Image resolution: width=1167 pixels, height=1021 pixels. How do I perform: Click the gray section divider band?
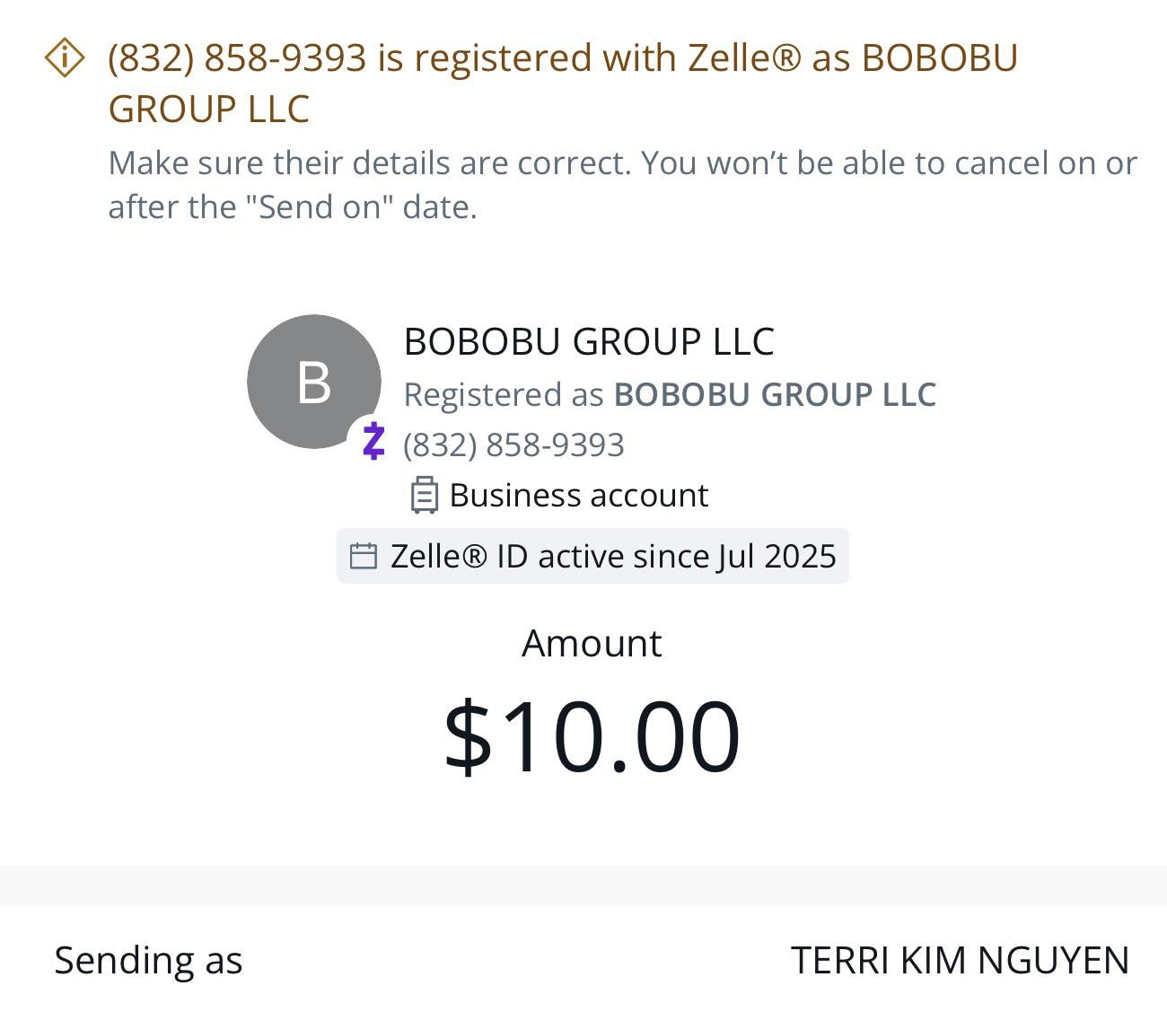coord(583,885)
